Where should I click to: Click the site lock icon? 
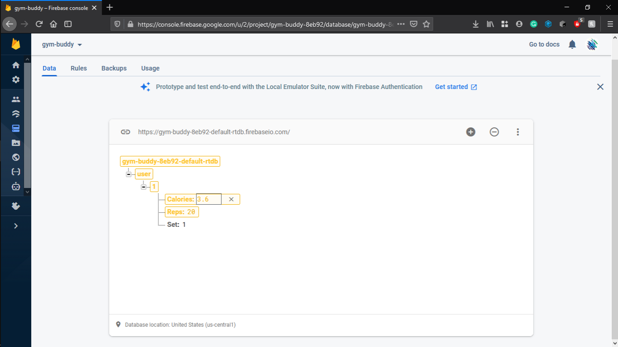pos(130,24)
